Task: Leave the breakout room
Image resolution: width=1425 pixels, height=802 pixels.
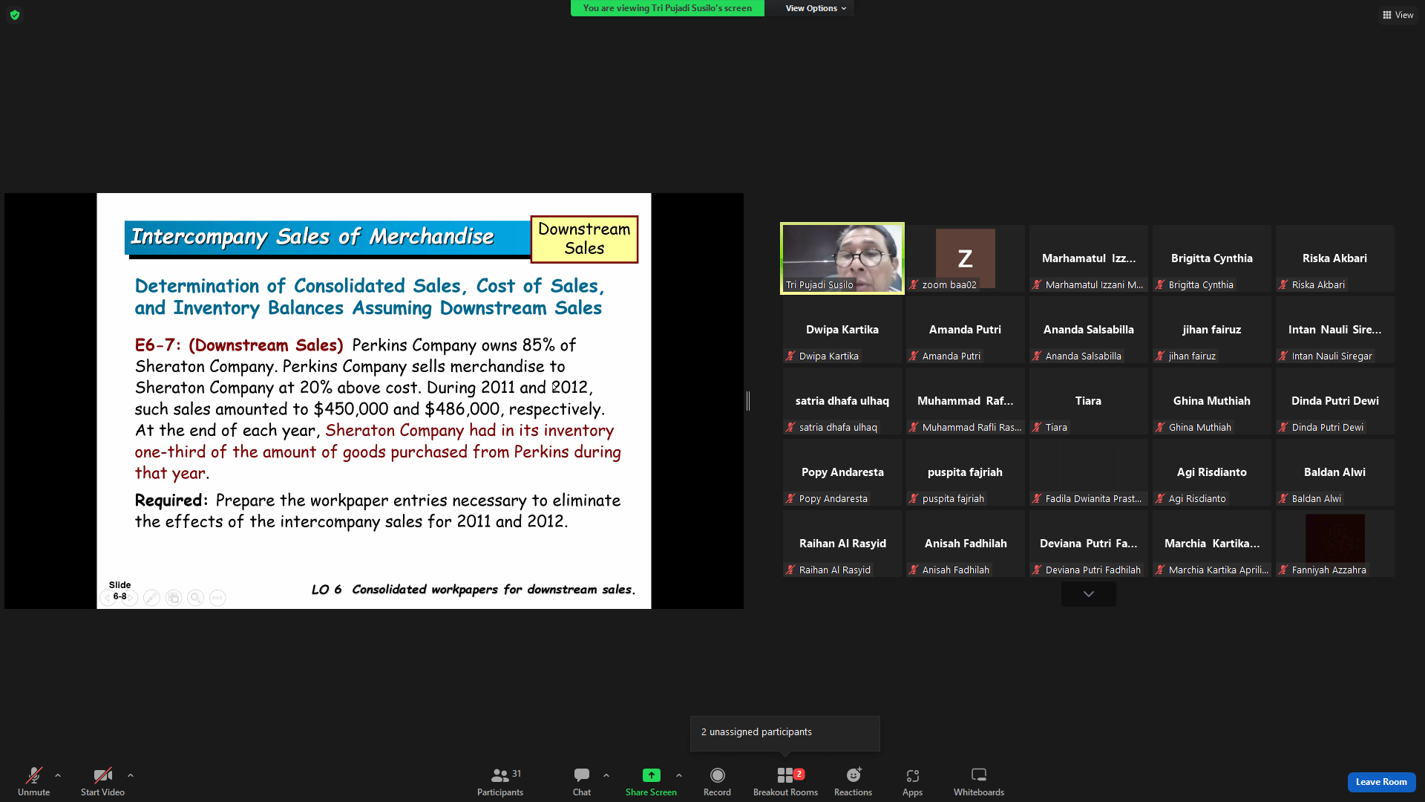Action: (1381, 782)
